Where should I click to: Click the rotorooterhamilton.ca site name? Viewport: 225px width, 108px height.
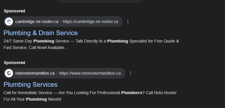(x=35, y=73)
